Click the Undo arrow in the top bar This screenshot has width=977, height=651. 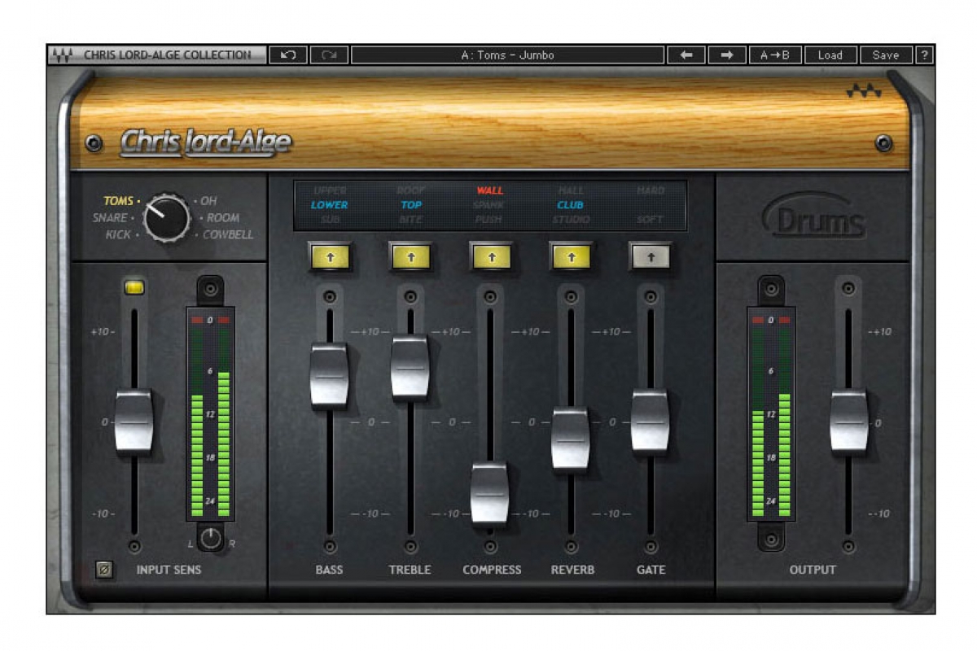[288, 55]
